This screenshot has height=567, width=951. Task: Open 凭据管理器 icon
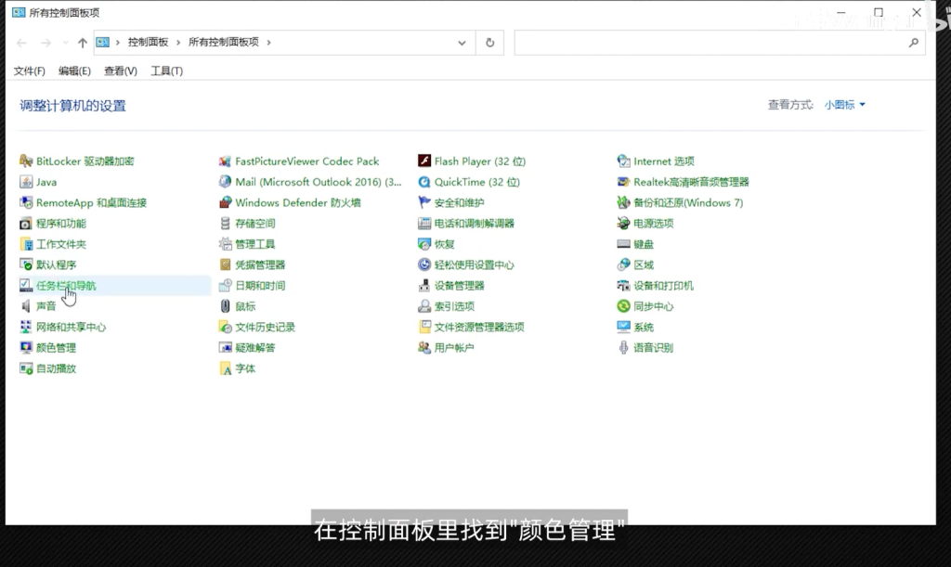coord(225,264)
